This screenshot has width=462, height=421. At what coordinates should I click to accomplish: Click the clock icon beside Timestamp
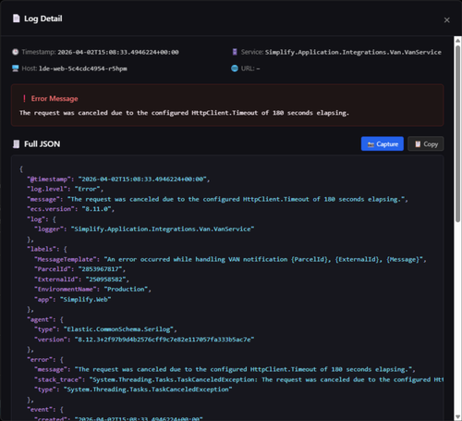click(16, 52)
